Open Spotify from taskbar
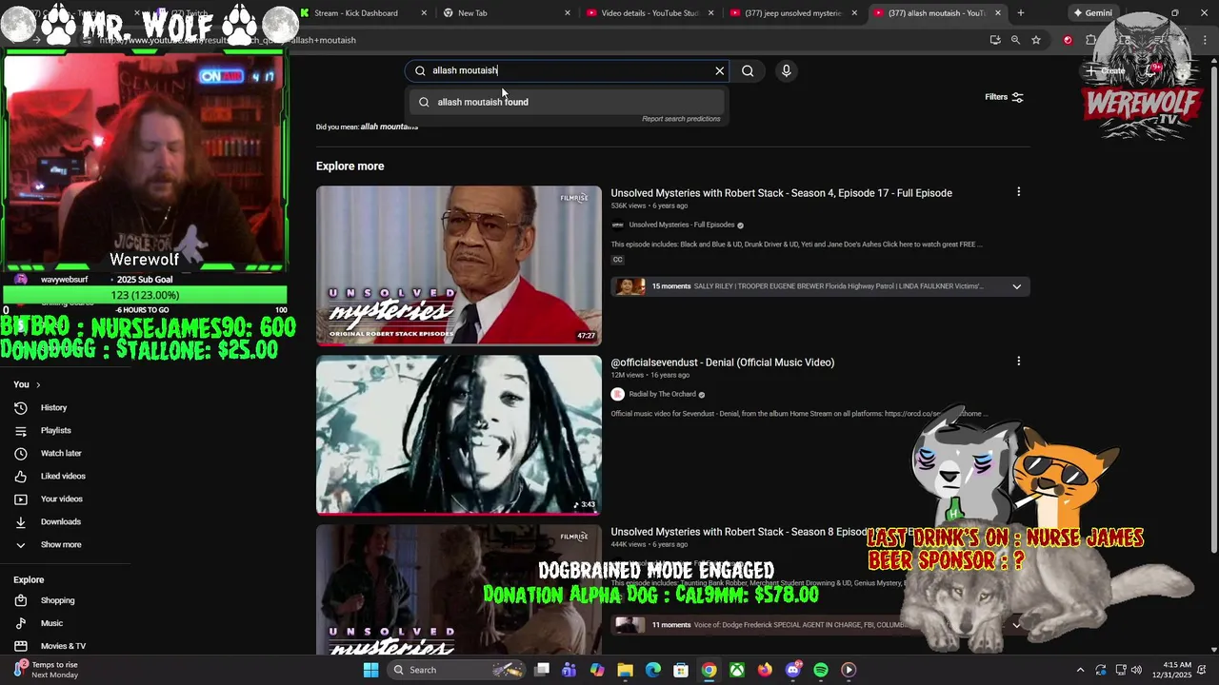1219x685 pixels. pyautogui.click(x=821, y=670)
